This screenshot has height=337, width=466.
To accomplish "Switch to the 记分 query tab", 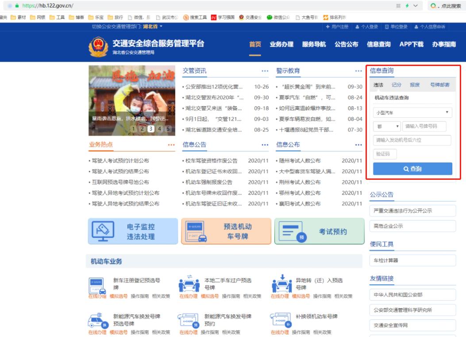I will pos(396,85).
